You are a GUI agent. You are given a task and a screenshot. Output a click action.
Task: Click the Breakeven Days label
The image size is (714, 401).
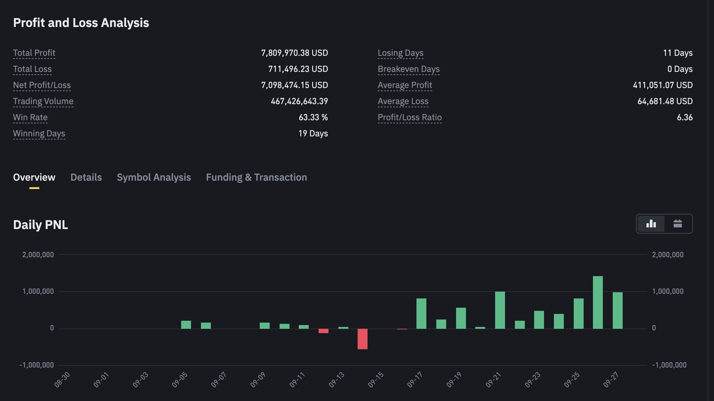tap(408, 69)
